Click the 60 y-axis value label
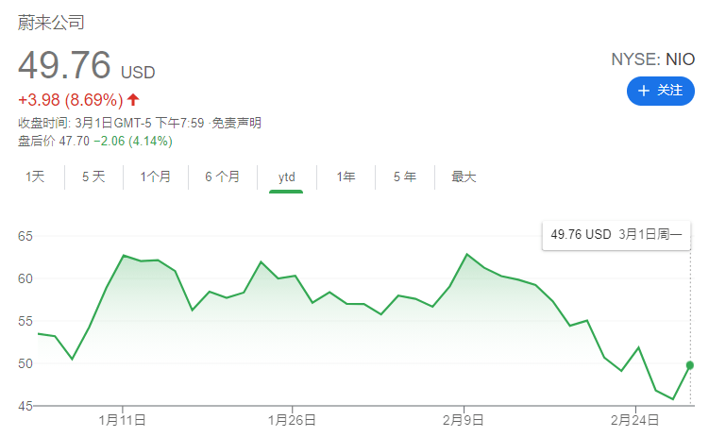Viewport: 709px width, 437px height. pos(25,278)
